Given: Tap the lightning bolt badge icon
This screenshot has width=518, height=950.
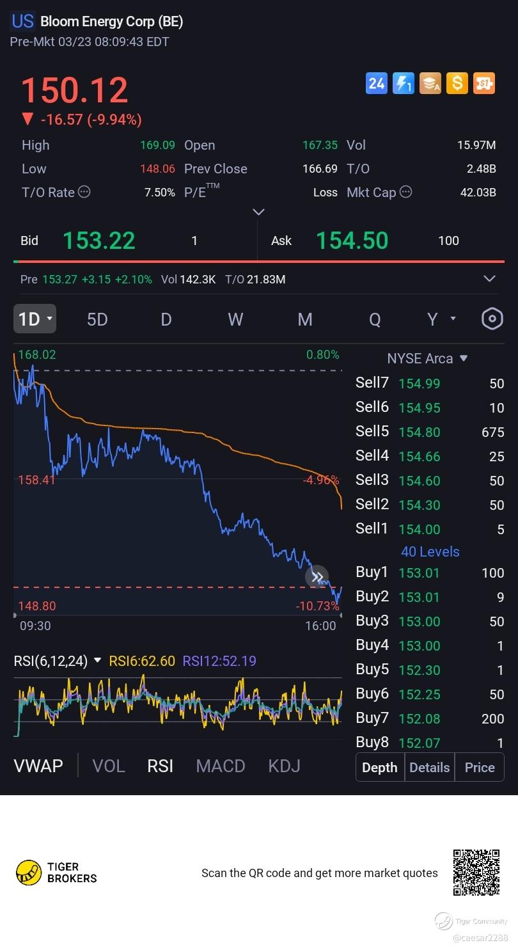Looking at the screenshot, I should click(404, 83).
